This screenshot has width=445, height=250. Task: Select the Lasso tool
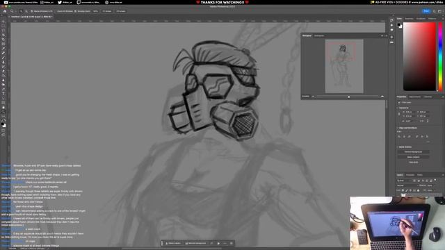(x=3, y=31)
